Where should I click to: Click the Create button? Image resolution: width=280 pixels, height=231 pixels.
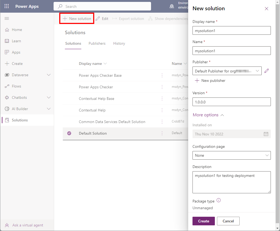coord(204,221)
